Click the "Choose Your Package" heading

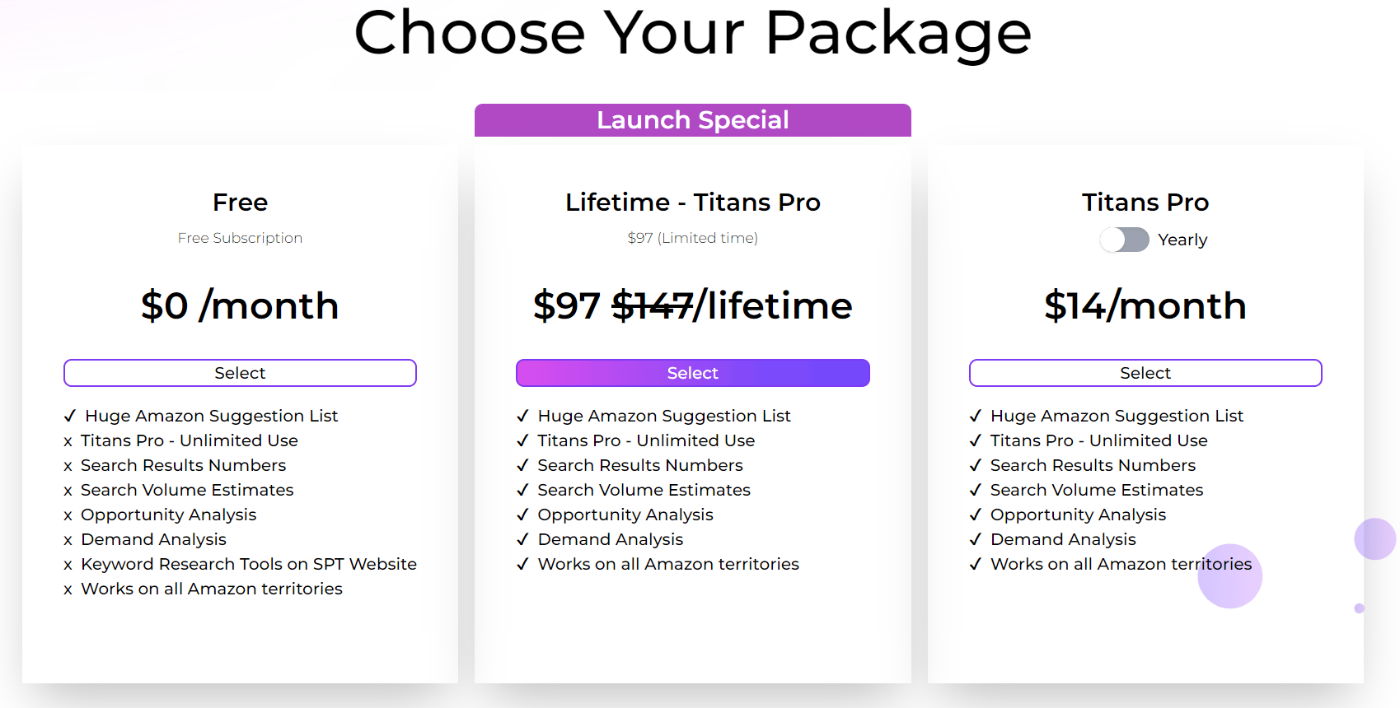point(692,34)
